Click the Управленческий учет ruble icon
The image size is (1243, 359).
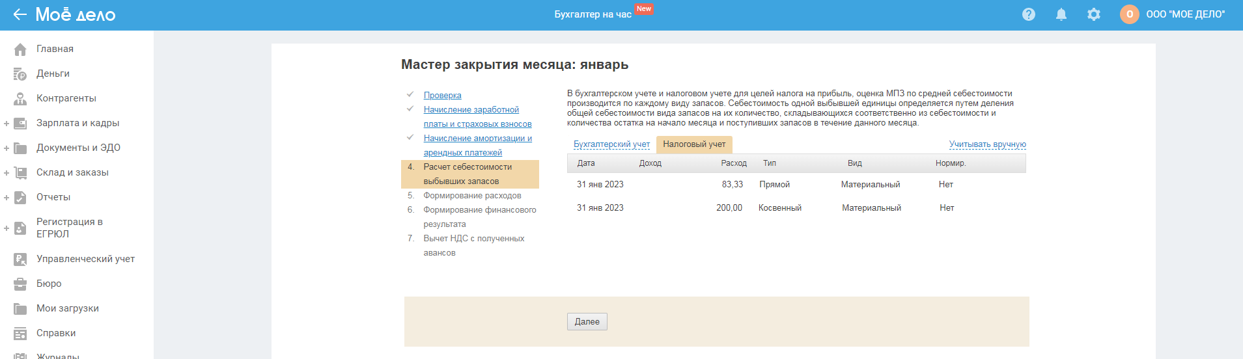(x=20, y=259)
